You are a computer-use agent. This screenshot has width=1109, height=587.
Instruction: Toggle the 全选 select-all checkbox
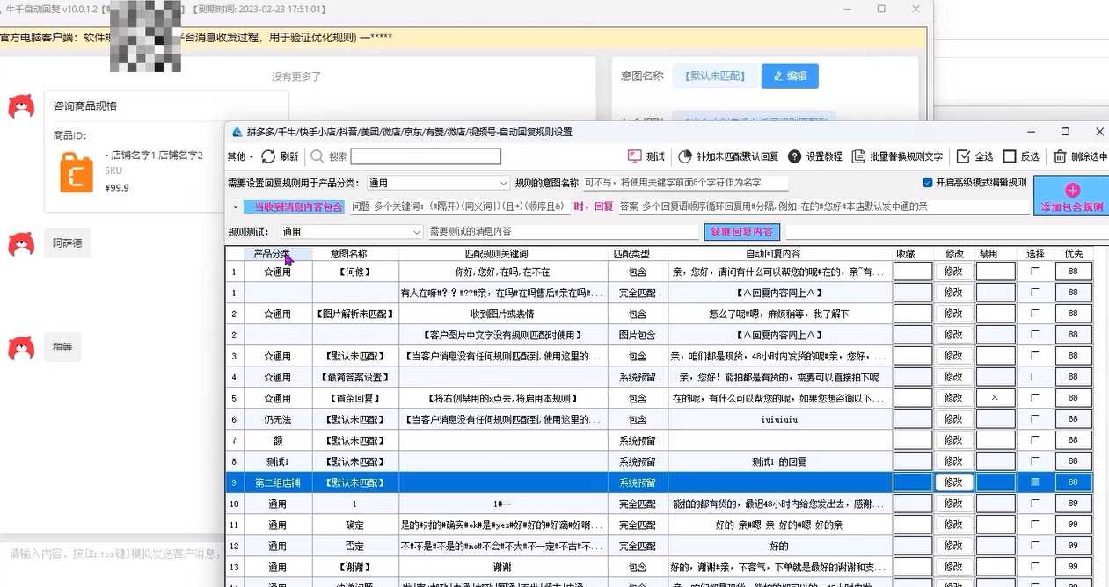click(x=963, y=156)
